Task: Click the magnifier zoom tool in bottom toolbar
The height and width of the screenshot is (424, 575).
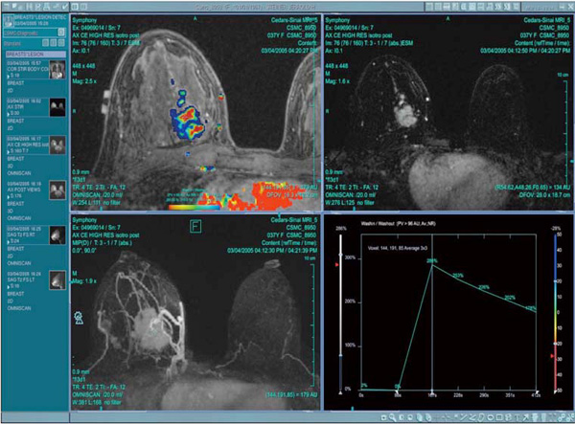Action: coord(392,417)
